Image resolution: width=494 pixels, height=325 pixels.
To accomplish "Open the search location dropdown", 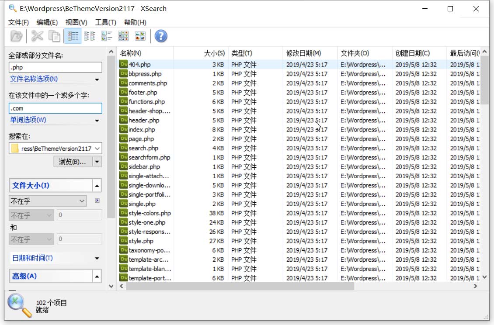I will 97,149.
